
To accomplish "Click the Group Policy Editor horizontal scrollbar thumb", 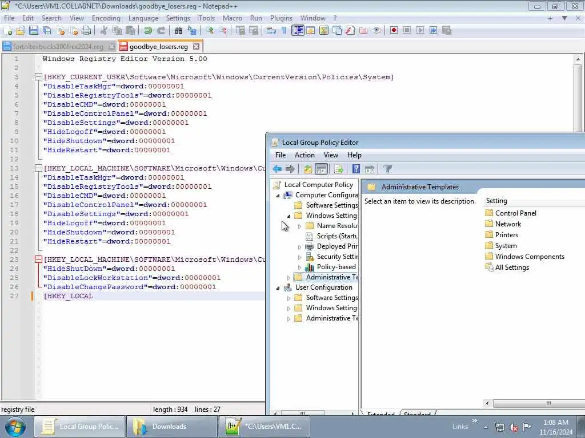I will tap(548, 403).
